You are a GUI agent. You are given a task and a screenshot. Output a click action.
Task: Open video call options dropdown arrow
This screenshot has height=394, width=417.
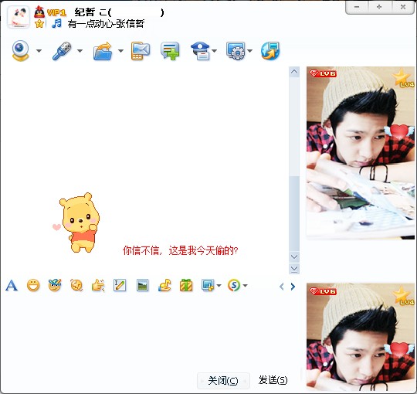coord(39,51)
